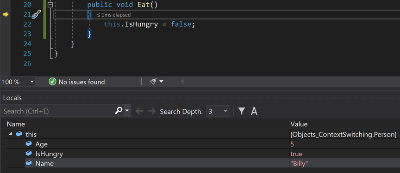Click the Locals panel title
The width and height of the screenshot is (400, 173).
12,98
